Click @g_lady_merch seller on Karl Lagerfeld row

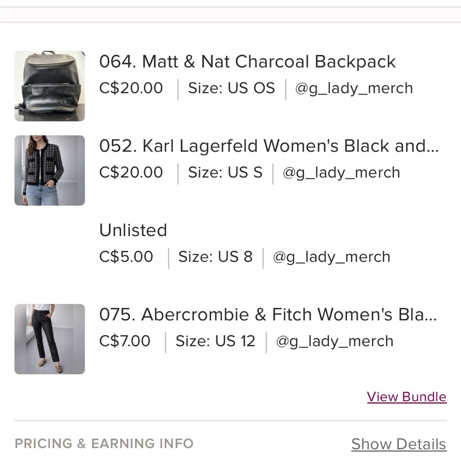[341, 172]
